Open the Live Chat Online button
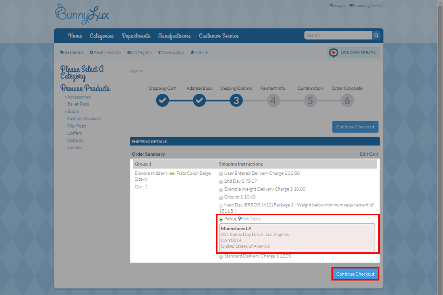Screen dimensions: 443x295 [x=354, y=52]
